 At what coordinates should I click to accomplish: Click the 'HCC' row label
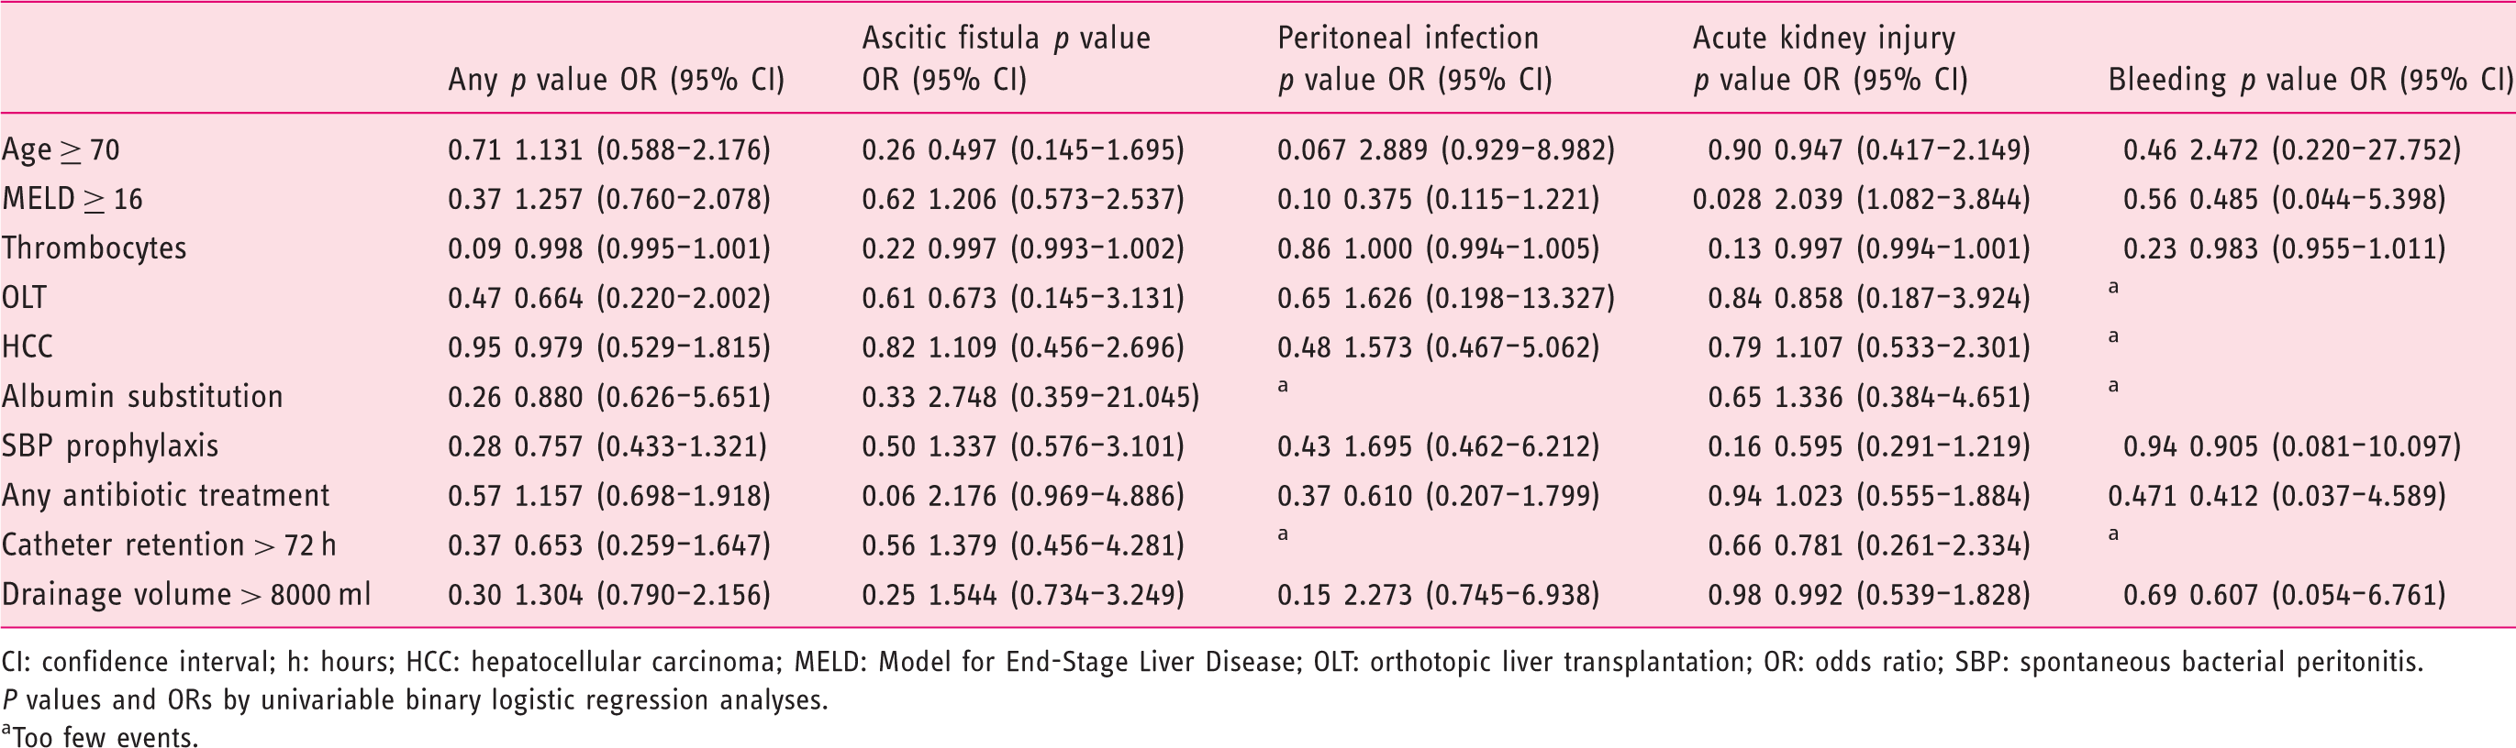tap(28, 347)
